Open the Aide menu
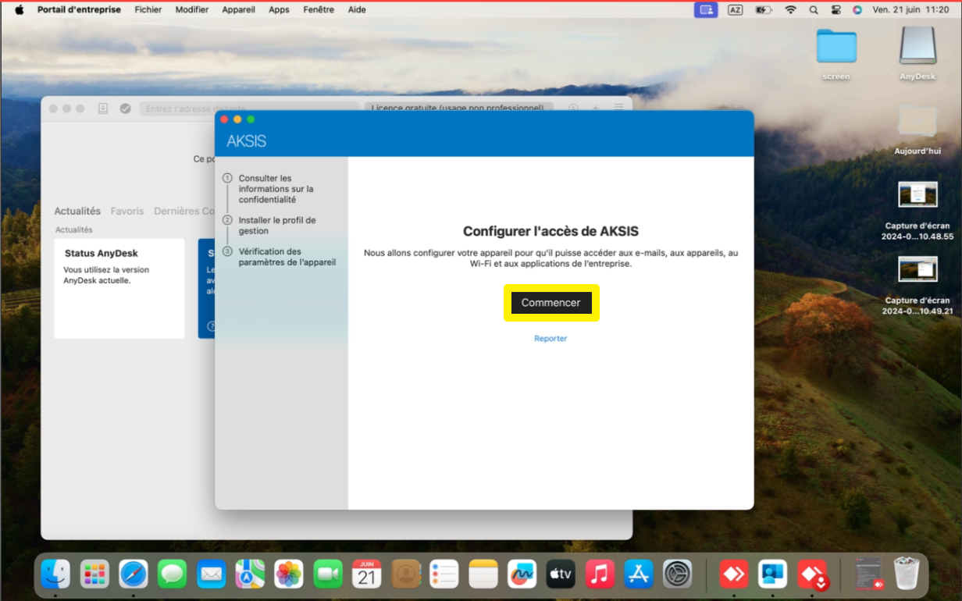Screen dimensions: 962x601 point(357,9)
